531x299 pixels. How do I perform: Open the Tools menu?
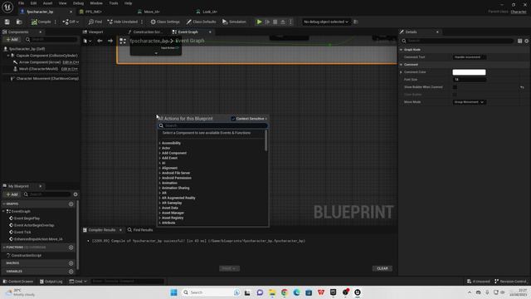(x=114, y=3)
